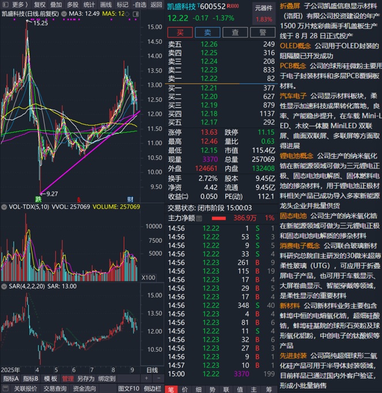This screenshot has width=382, height=393.
Task: Select the 主 main-force tab
Action: 254,389
